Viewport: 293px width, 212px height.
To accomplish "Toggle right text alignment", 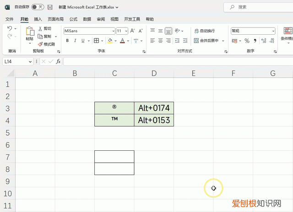I will (168, 41).
